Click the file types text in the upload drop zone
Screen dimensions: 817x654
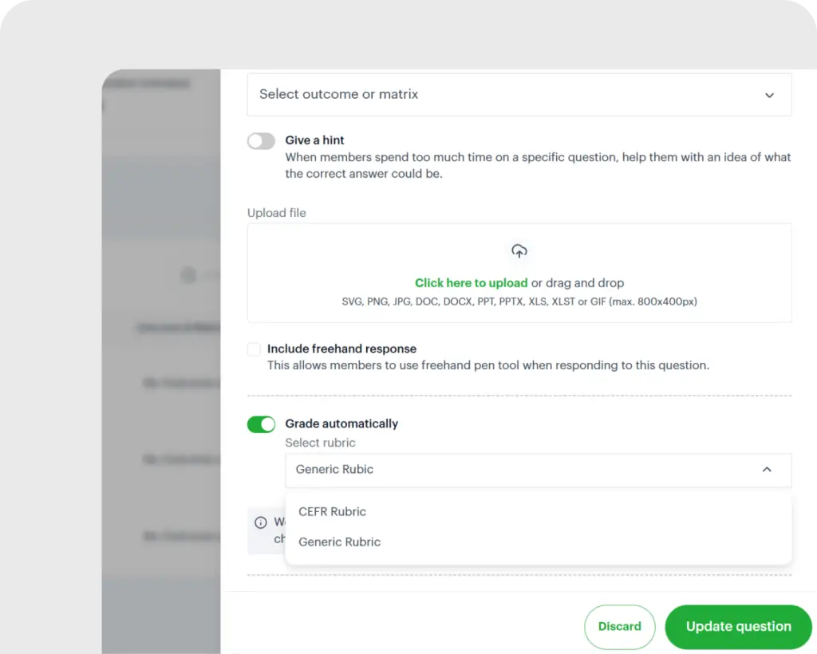click(519, 302)
